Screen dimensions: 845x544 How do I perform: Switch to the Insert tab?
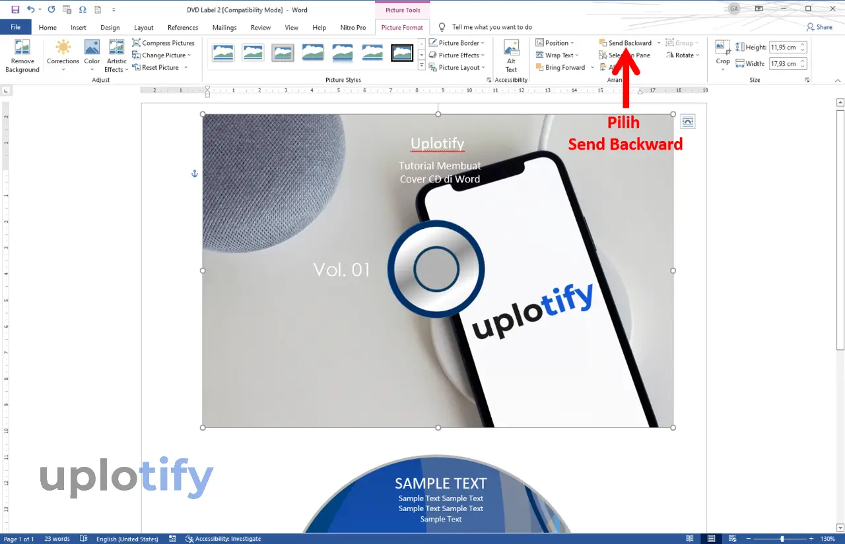pos(79,28)
